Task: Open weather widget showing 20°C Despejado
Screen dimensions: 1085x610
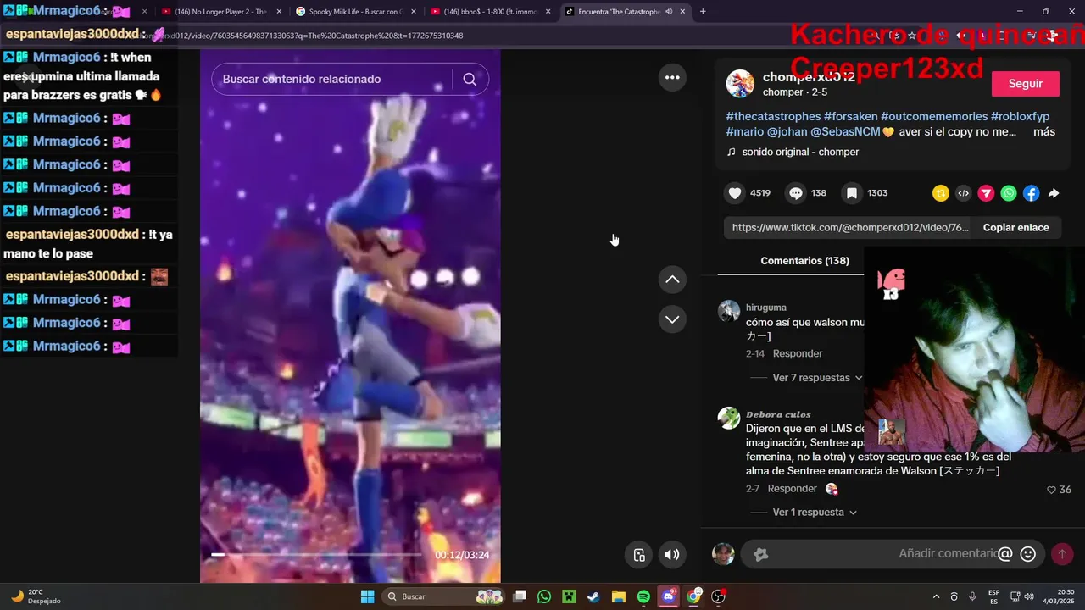Action: click(36, 596)
